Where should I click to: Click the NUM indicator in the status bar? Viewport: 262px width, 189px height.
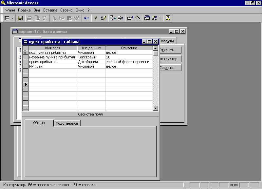(x=234, y=185)
